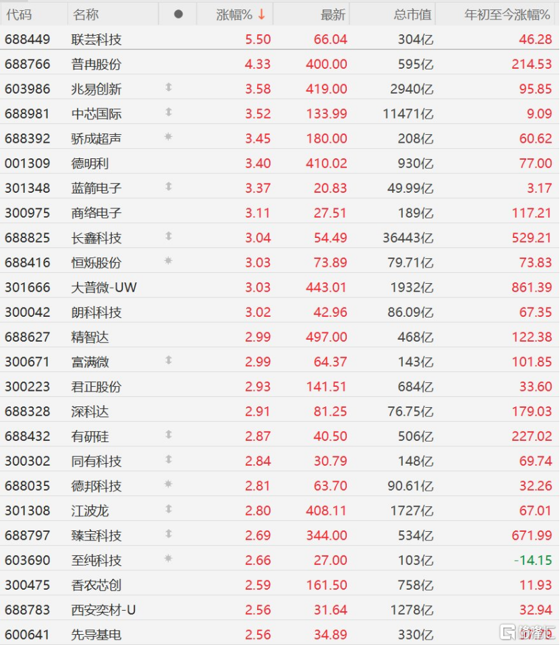
Task: Click the star-burst icon beside 恒烁股份
Action: point(168,260)
